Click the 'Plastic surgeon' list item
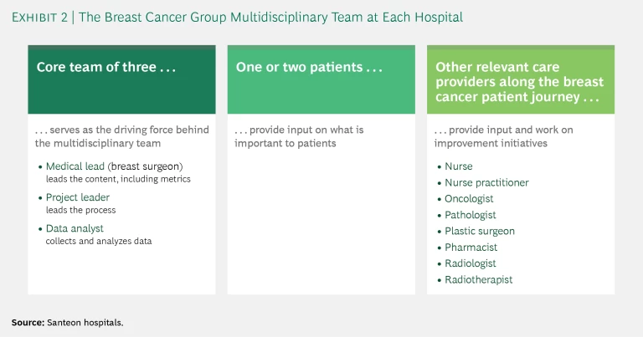The width and height of the screenshot is (643, 337). tap(480, 231)
